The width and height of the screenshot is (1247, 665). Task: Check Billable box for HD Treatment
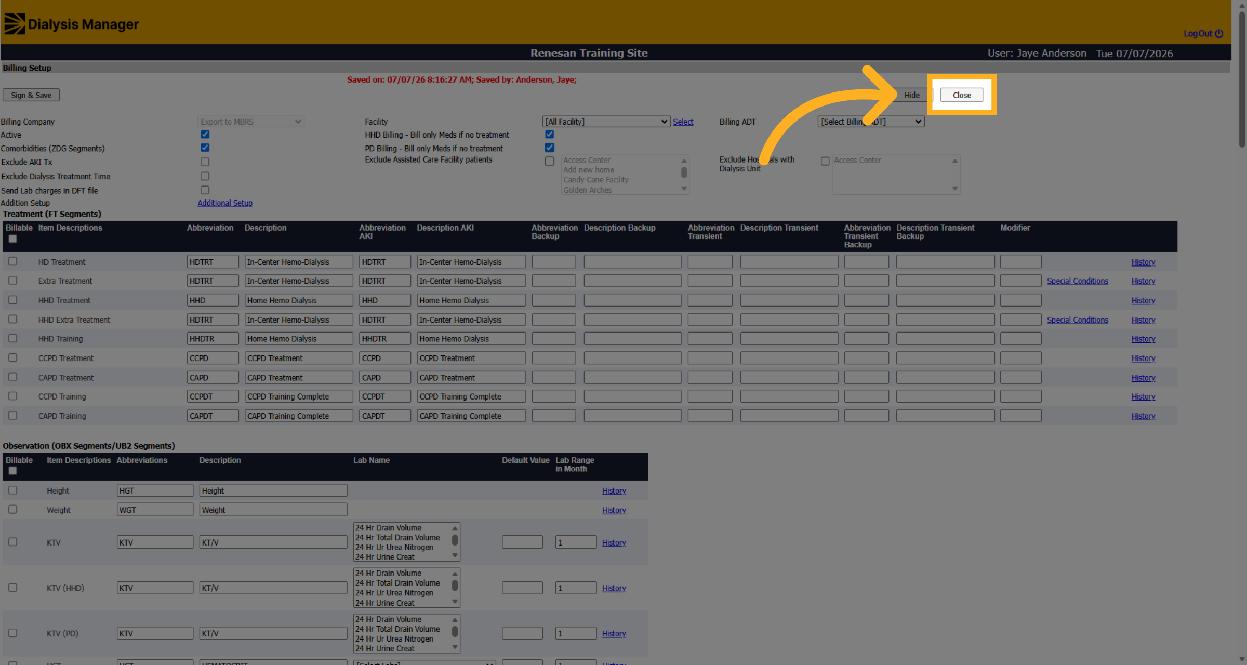12,261
